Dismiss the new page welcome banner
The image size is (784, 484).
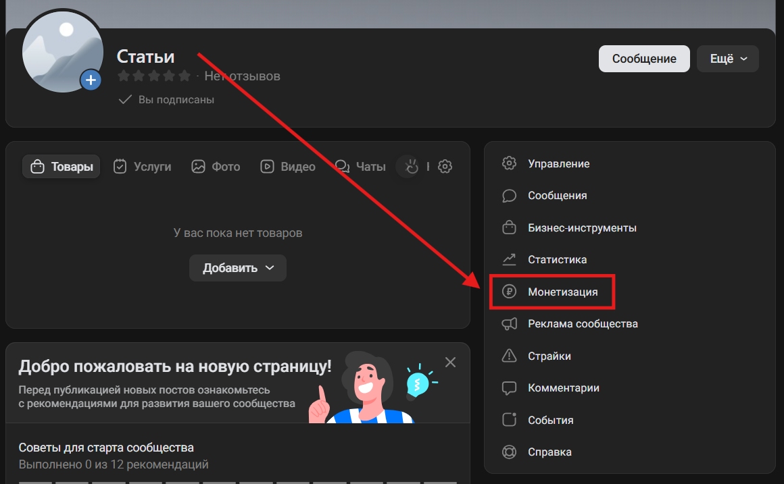point(450,362)
